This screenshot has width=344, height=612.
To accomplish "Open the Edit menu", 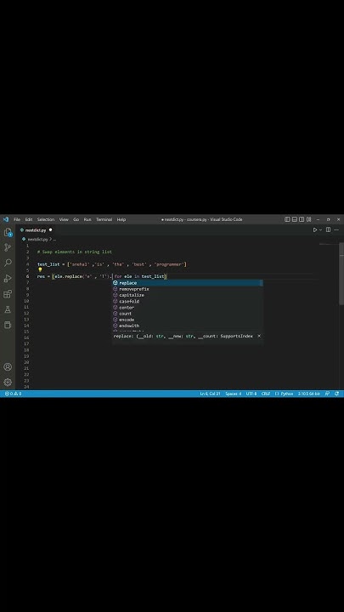I will [29, 219].
